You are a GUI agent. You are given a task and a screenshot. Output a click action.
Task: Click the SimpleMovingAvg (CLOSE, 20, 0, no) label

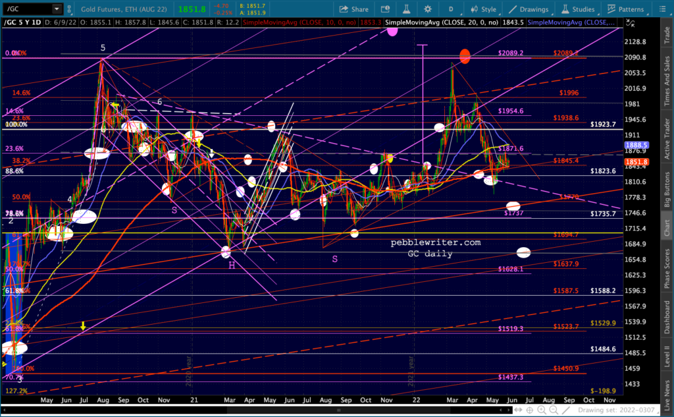click(x=442, y=22)
